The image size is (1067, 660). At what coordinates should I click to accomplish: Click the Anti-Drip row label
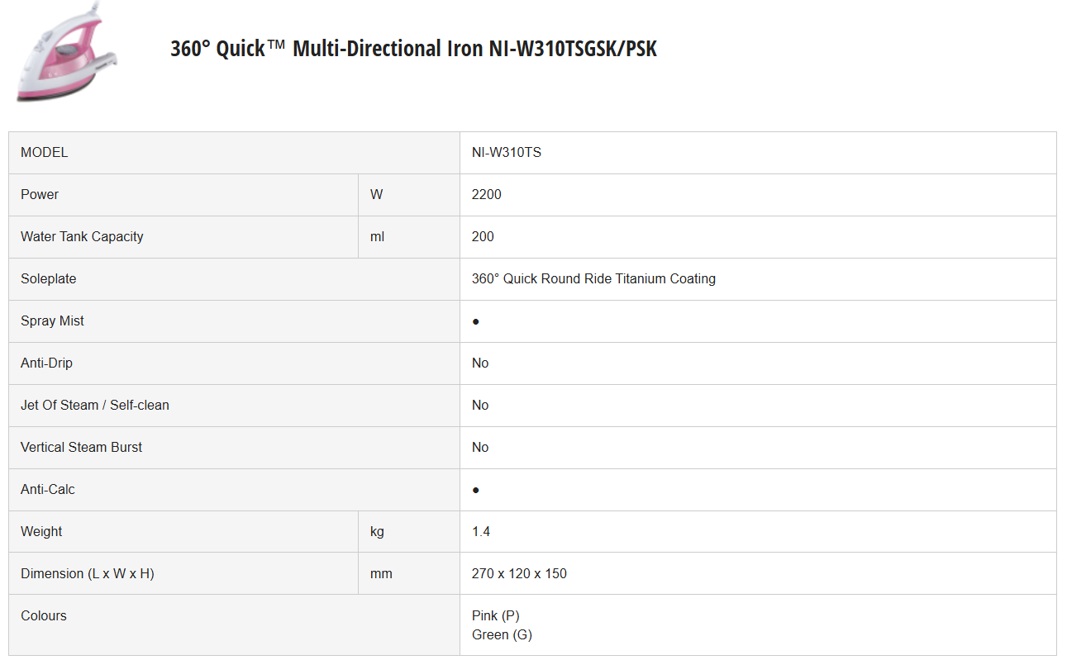click(x=46, y=363)
